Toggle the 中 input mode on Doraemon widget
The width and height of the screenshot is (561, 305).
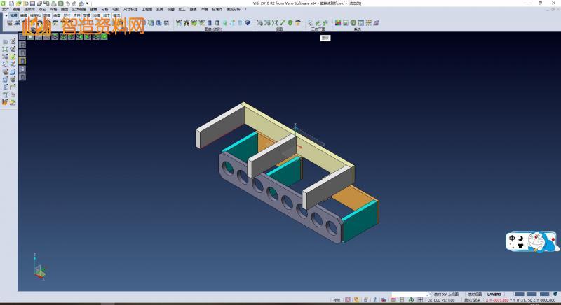pyautogui.click(x=513, y=239)
